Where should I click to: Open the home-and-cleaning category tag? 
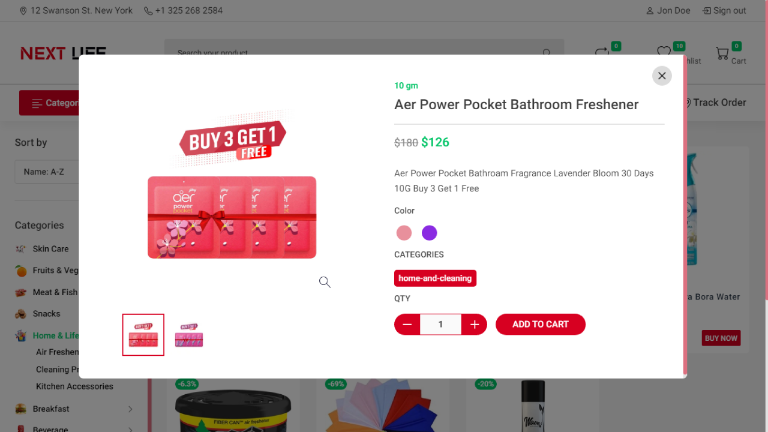point(435,278)
